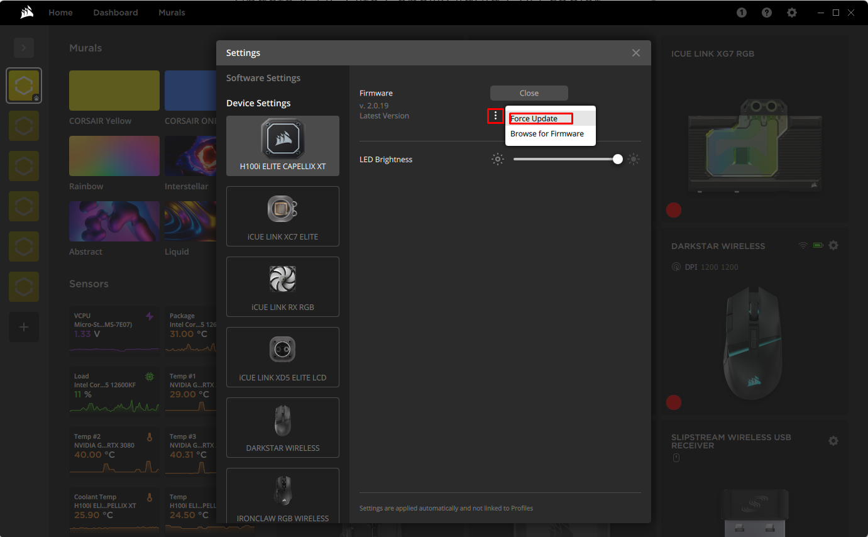The image size is (868, 537).
Task: Click the Latest Version status text
Action: pos(384,116)
